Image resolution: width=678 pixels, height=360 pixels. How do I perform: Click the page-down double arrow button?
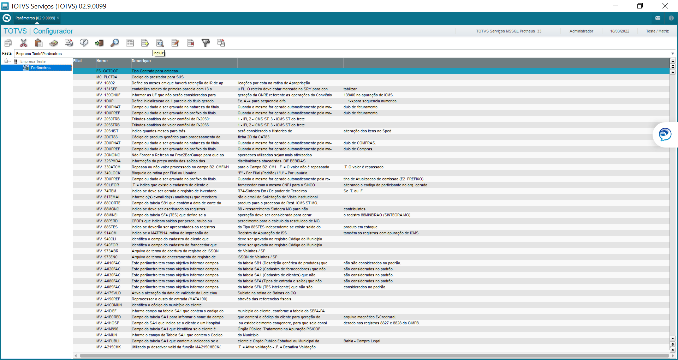click(x=673, y=344)
